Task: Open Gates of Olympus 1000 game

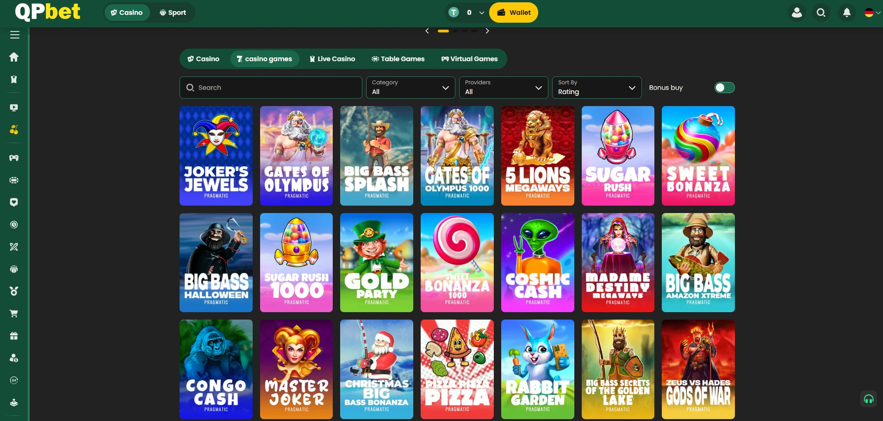Action: [457, 156]
